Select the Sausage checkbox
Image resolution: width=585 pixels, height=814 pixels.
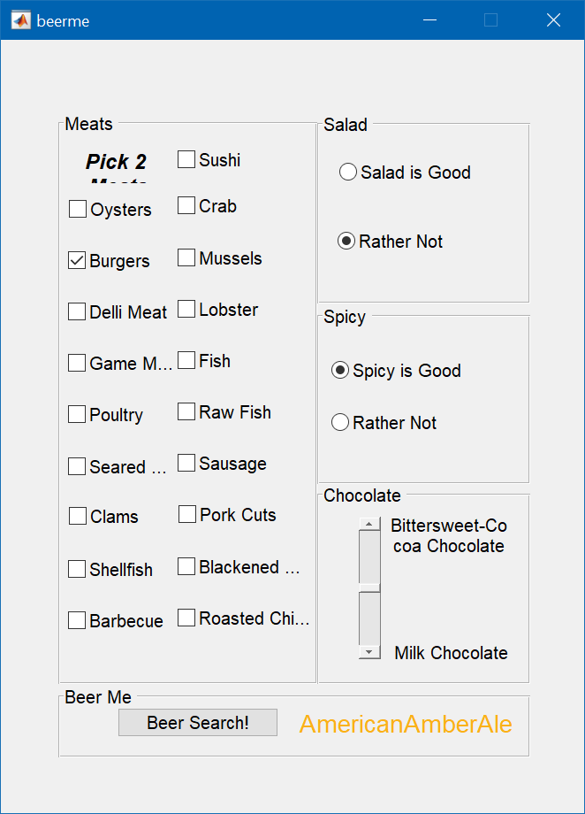click(186, 463)
